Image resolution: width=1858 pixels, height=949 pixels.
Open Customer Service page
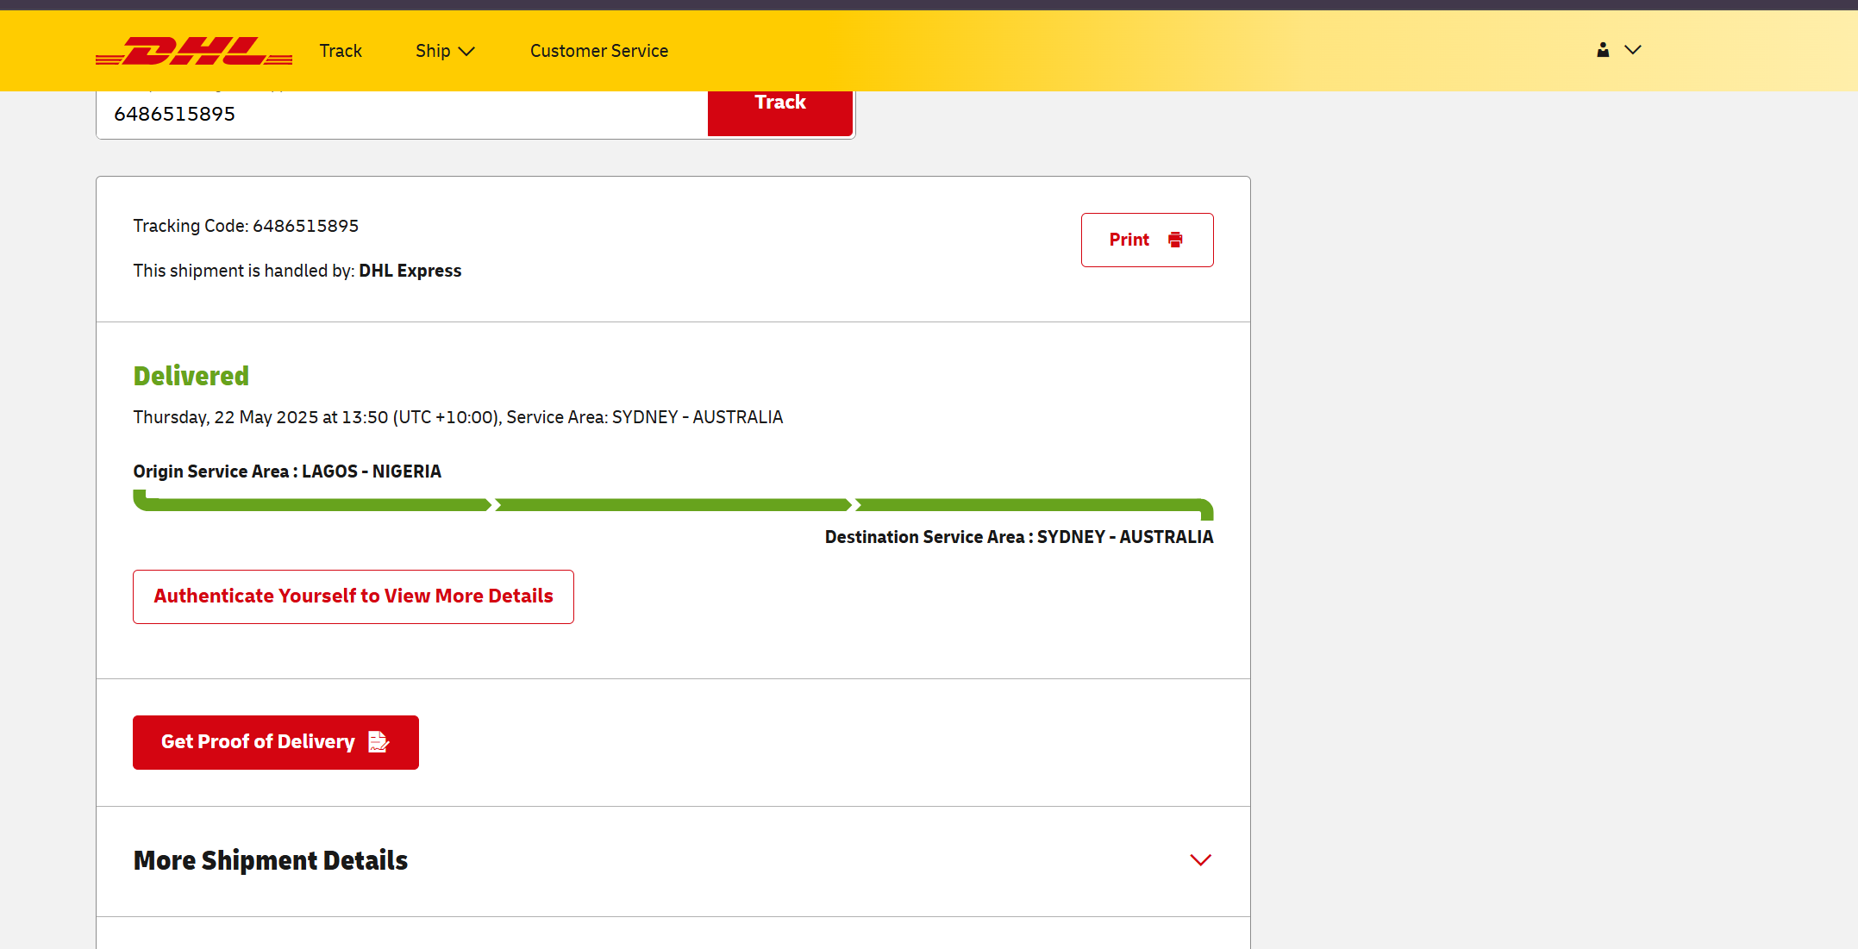pos(599,51)
